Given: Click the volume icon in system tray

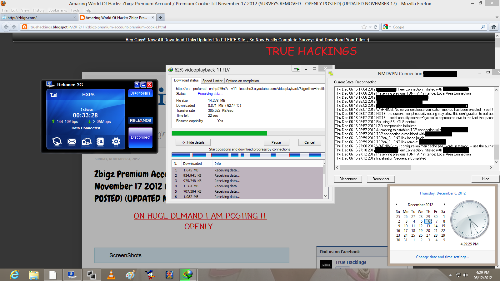Looking at the screenshot, I should pyautogui.click(x=466, y=275).
